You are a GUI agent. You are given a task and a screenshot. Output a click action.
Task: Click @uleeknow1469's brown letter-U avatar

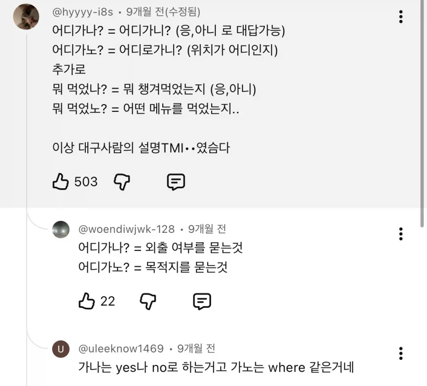pyautogui.click(x=61, y=349)
